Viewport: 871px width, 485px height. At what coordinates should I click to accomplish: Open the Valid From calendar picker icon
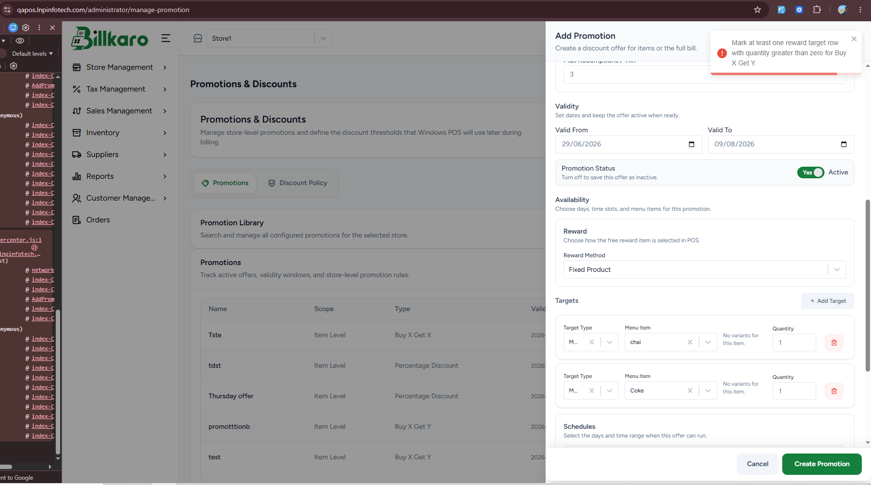(692, 144)
